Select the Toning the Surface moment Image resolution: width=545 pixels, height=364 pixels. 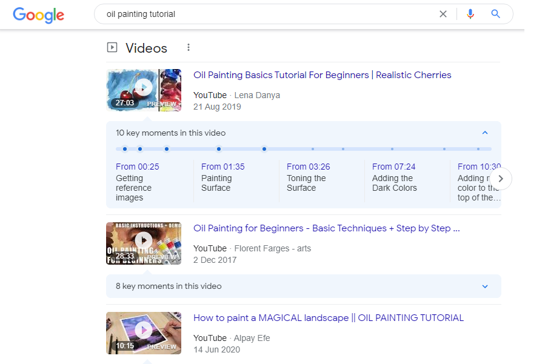307,178
